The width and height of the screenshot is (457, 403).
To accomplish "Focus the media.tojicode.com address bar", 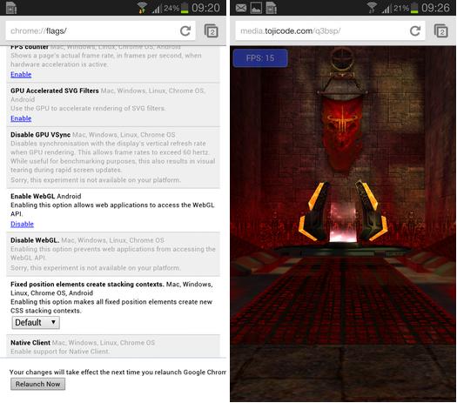I will 320,30.
